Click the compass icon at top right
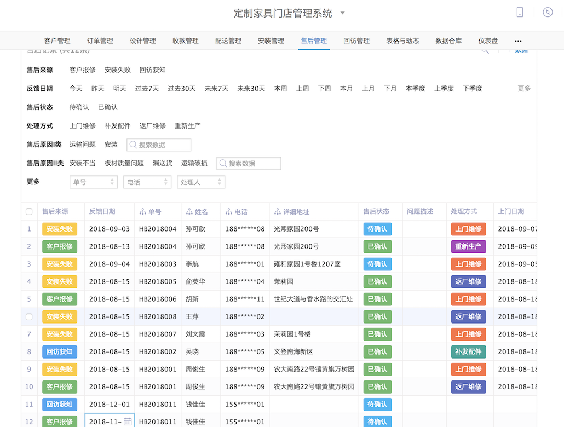The height and width of the screenshot is (427, 564). click(548, 12)
